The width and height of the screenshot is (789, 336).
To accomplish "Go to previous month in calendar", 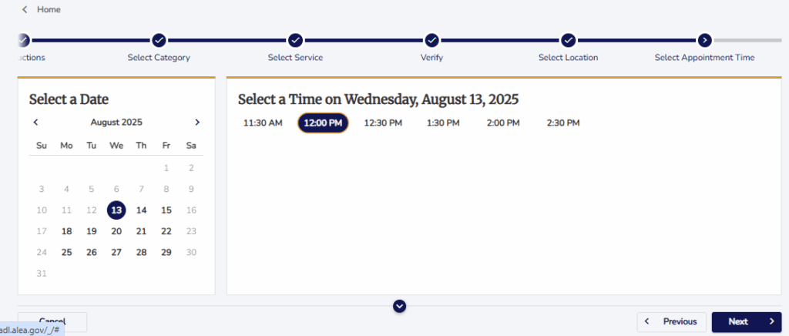I will (35, 123).
